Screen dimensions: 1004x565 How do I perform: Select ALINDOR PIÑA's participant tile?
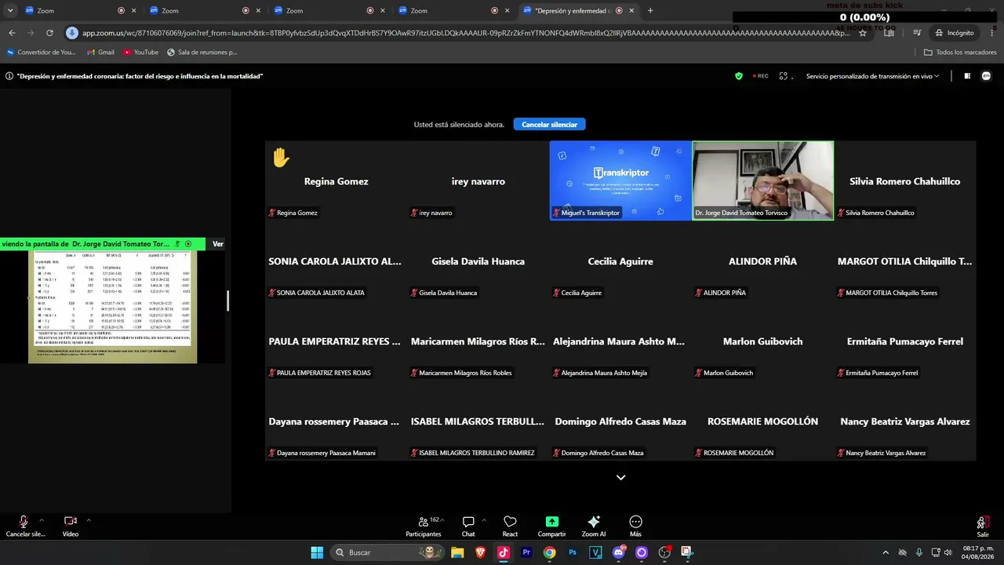tap(762, 261)
